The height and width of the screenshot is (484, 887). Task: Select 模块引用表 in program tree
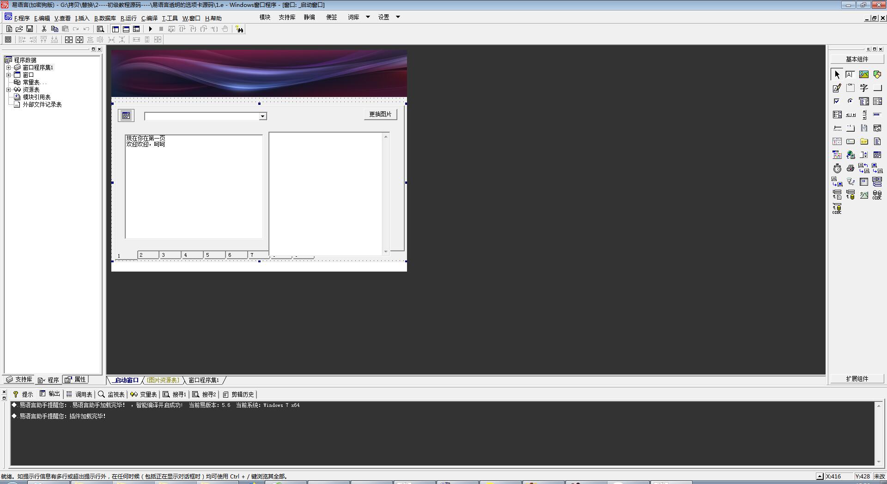pos(36,97)
